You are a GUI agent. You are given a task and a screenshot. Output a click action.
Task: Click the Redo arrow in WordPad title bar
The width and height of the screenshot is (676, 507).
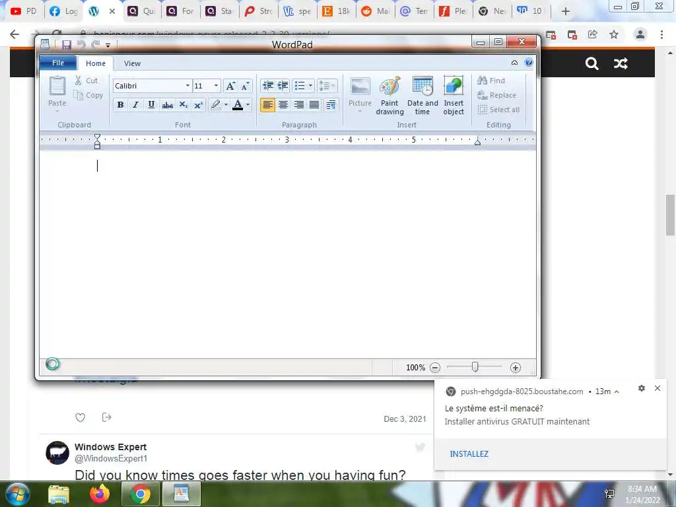coord(95,44)
